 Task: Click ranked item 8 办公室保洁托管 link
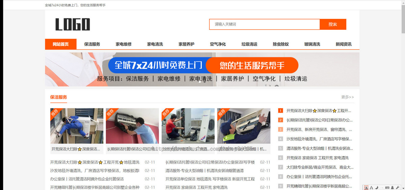tap(319, 177)
